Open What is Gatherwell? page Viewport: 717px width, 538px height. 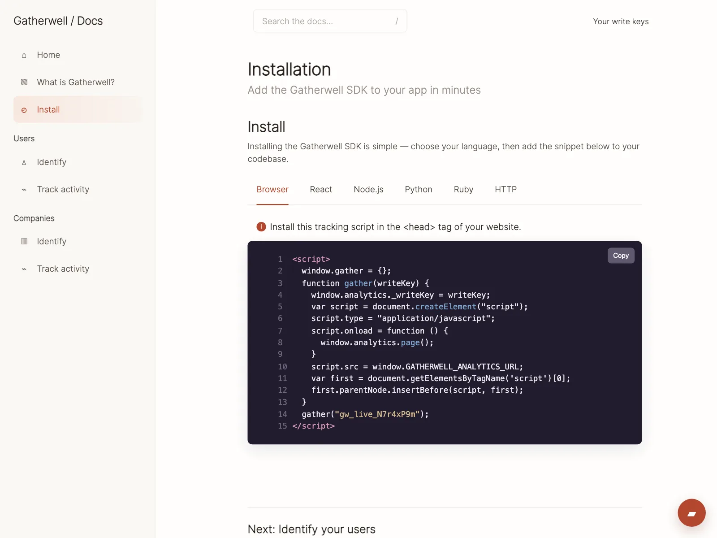[77, 82]
